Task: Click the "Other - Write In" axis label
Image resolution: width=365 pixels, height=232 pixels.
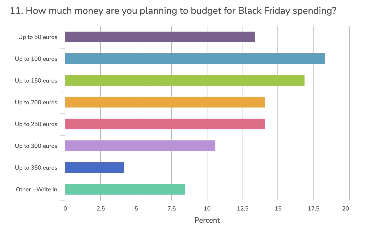Action: [x=37, y=190]
